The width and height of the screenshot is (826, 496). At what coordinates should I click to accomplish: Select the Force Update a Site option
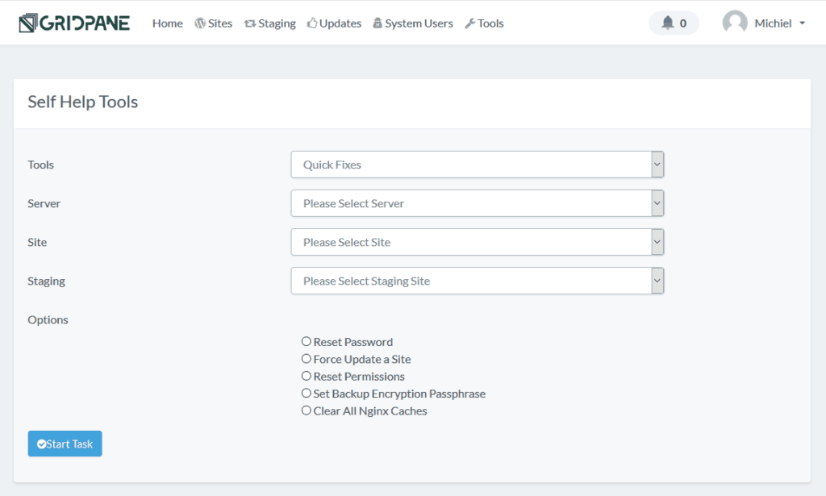(x=306, y=359)
